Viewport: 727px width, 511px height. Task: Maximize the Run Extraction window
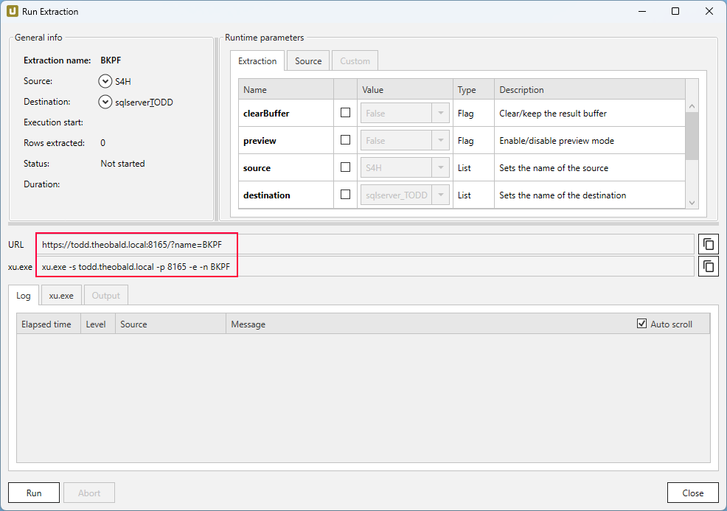tap(675, 12)
